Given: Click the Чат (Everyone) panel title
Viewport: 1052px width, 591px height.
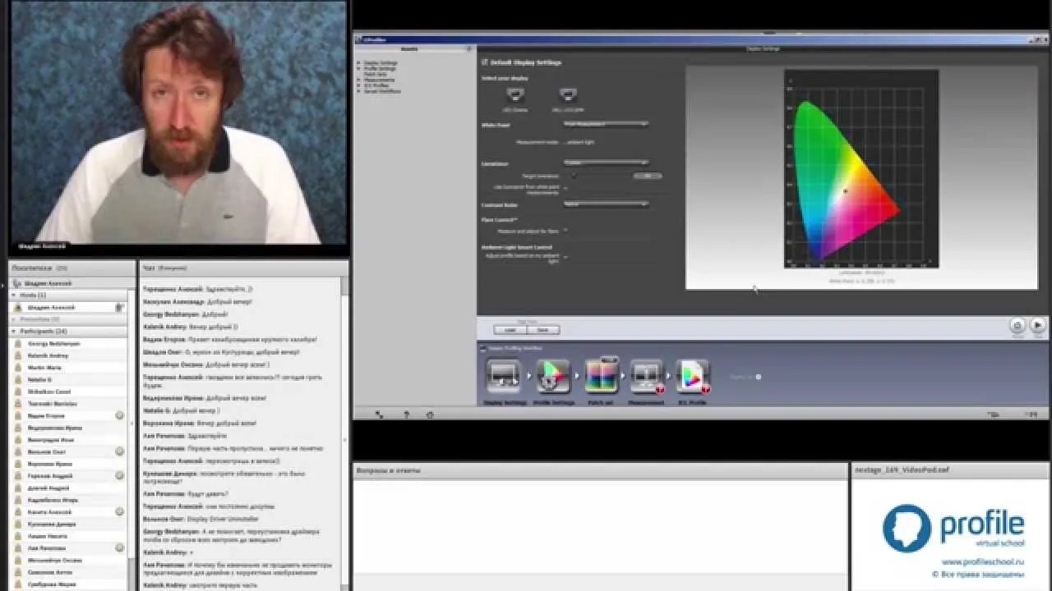Looking at the screenshot, I should tap(164, 268).
